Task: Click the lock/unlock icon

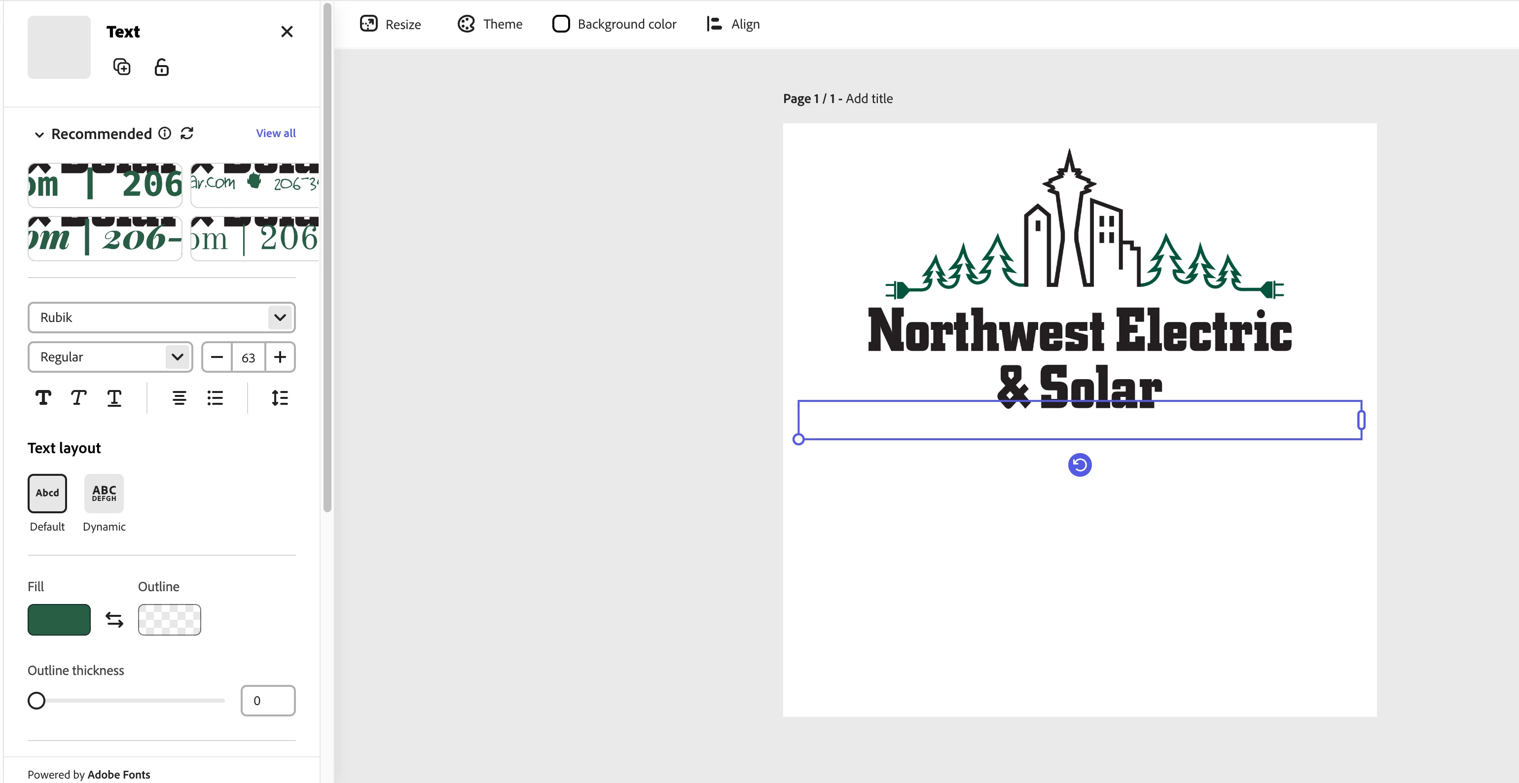Action: click(x=162, y=67)
